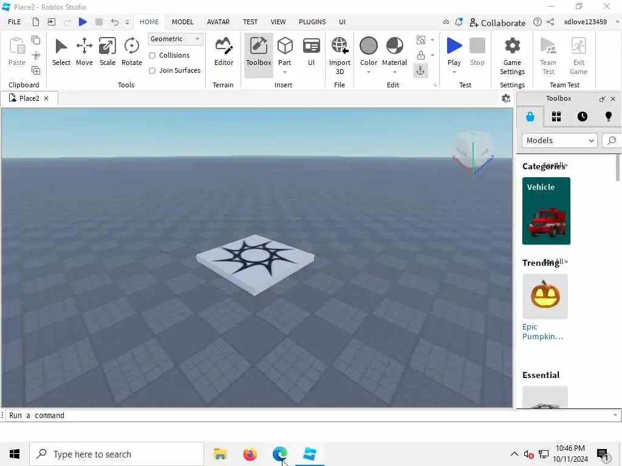Click the Duplicate icon in Clipboard
622x466 pixels.
click(x=36, y=71)
